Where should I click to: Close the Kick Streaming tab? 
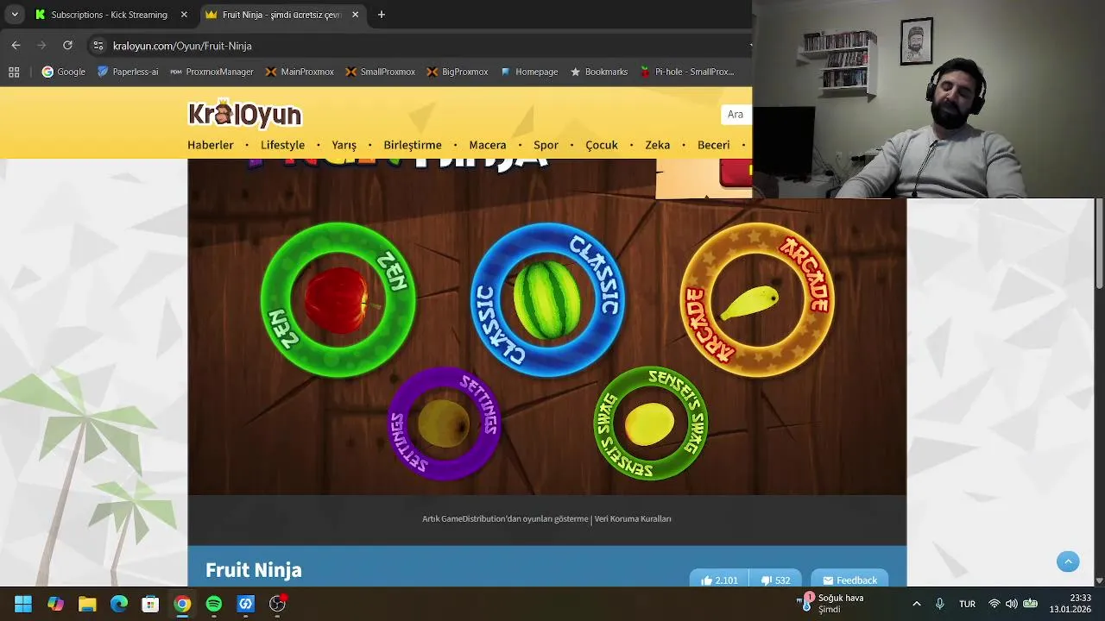click(184, 15)
